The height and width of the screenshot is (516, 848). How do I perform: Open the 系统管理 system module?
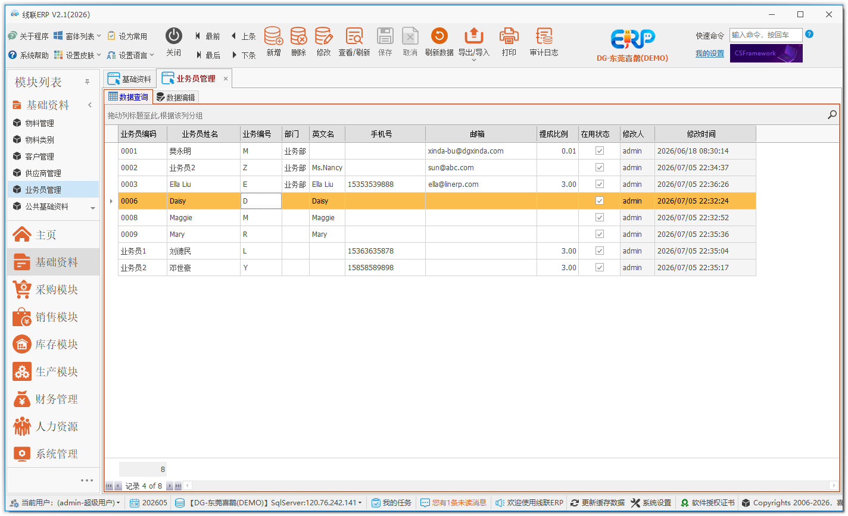click(53, 454)
